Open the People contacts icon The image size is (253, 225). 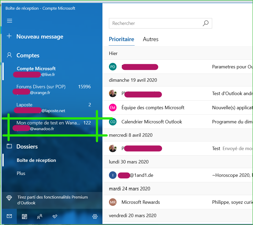tap(40, 216)
